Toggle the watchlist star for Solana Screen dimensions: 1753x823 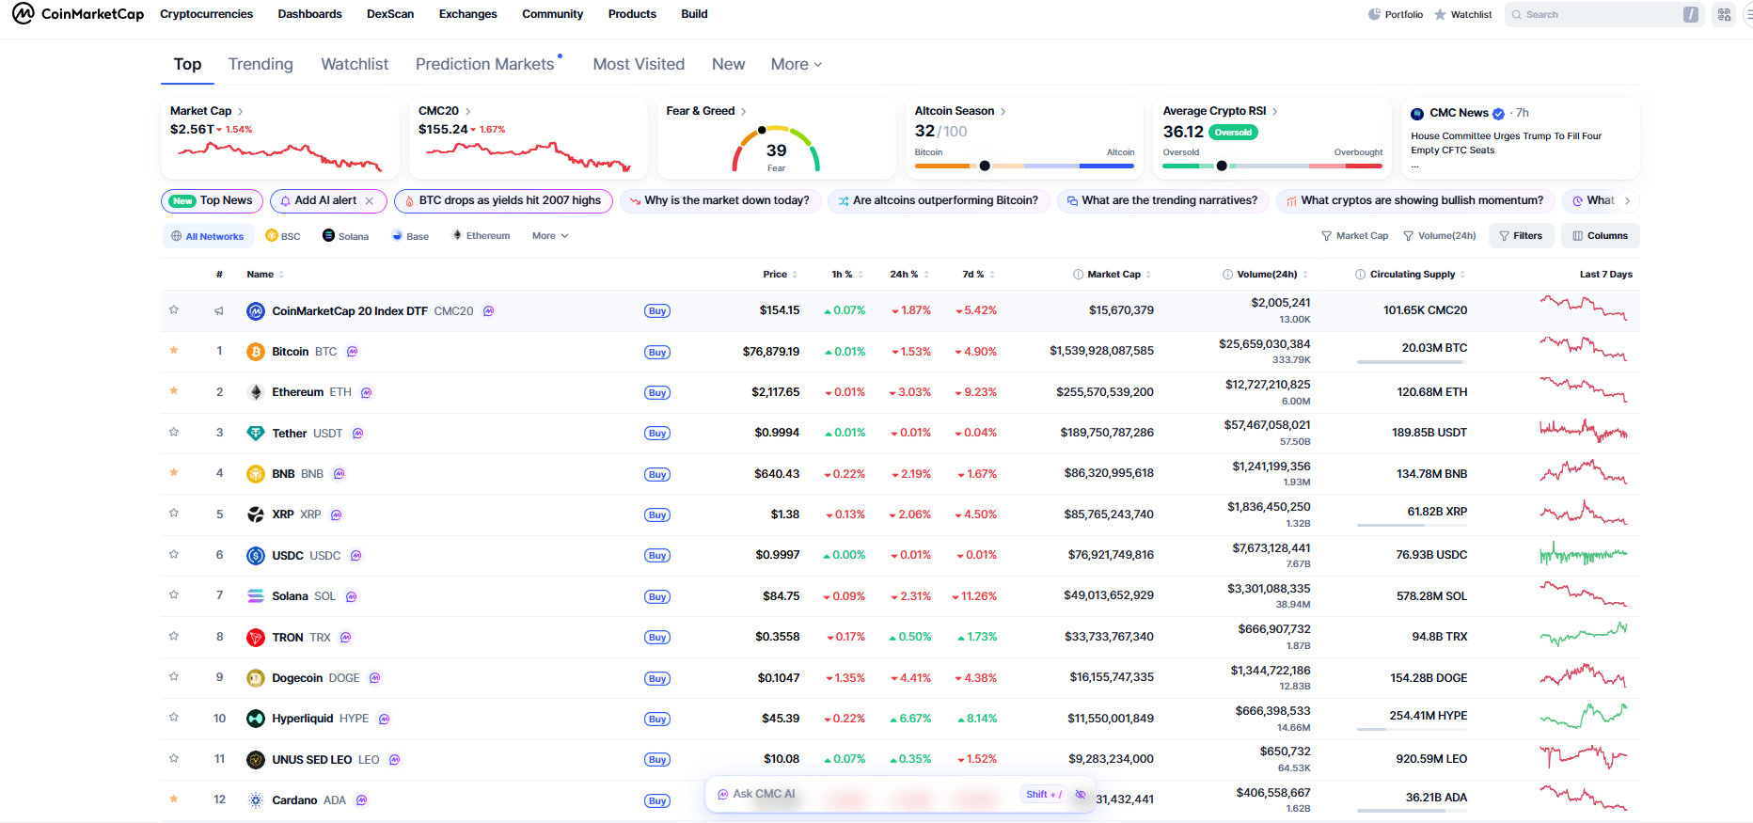[x=174, y=594]
